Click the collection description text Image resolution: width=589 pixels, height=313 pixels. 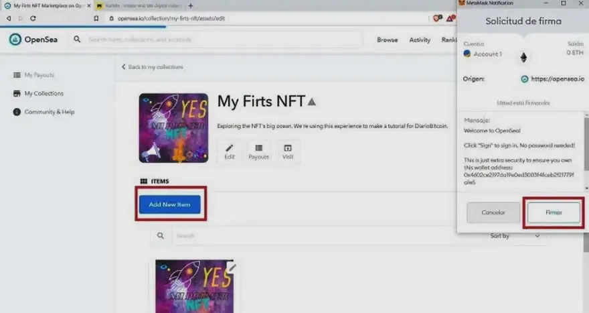(x=333, y=126)
